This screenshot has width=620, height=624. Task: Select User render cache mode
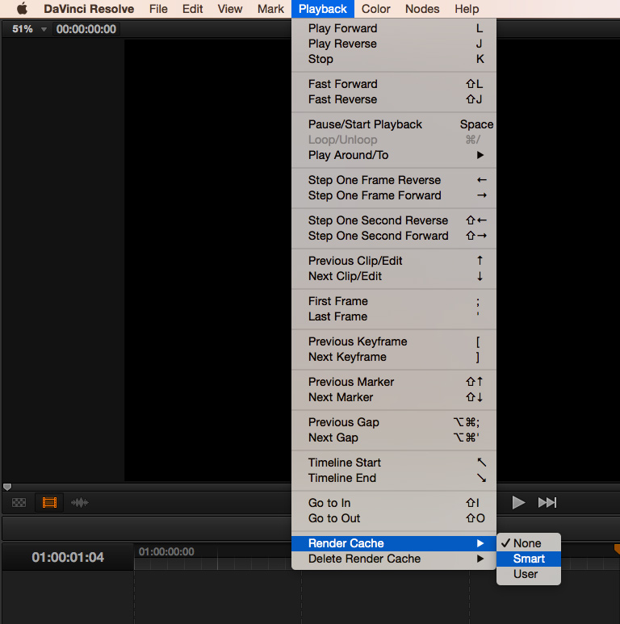529,574
